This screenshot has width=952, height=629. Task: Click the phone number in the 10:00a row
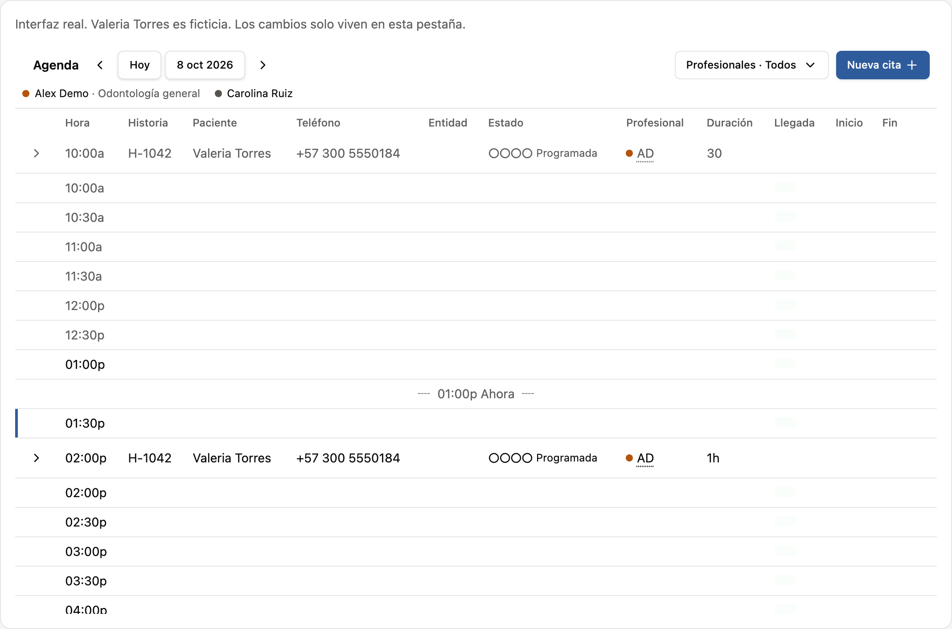[348, 153]
